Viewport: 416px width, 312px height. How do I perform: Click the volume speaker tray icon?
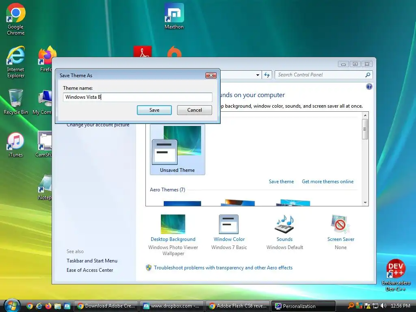(383, 305)
